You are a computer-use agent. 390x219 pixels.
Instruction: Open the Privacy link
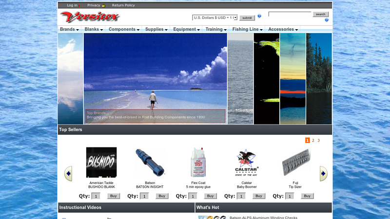tap(94, 5)
